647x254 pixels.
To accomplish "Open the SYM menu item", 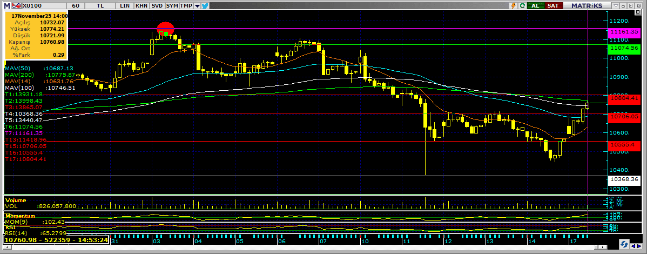I will pos(172,5).
